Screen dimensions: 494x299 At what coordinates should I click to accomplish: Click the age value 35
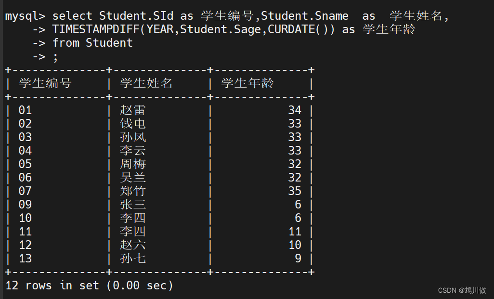295,191
